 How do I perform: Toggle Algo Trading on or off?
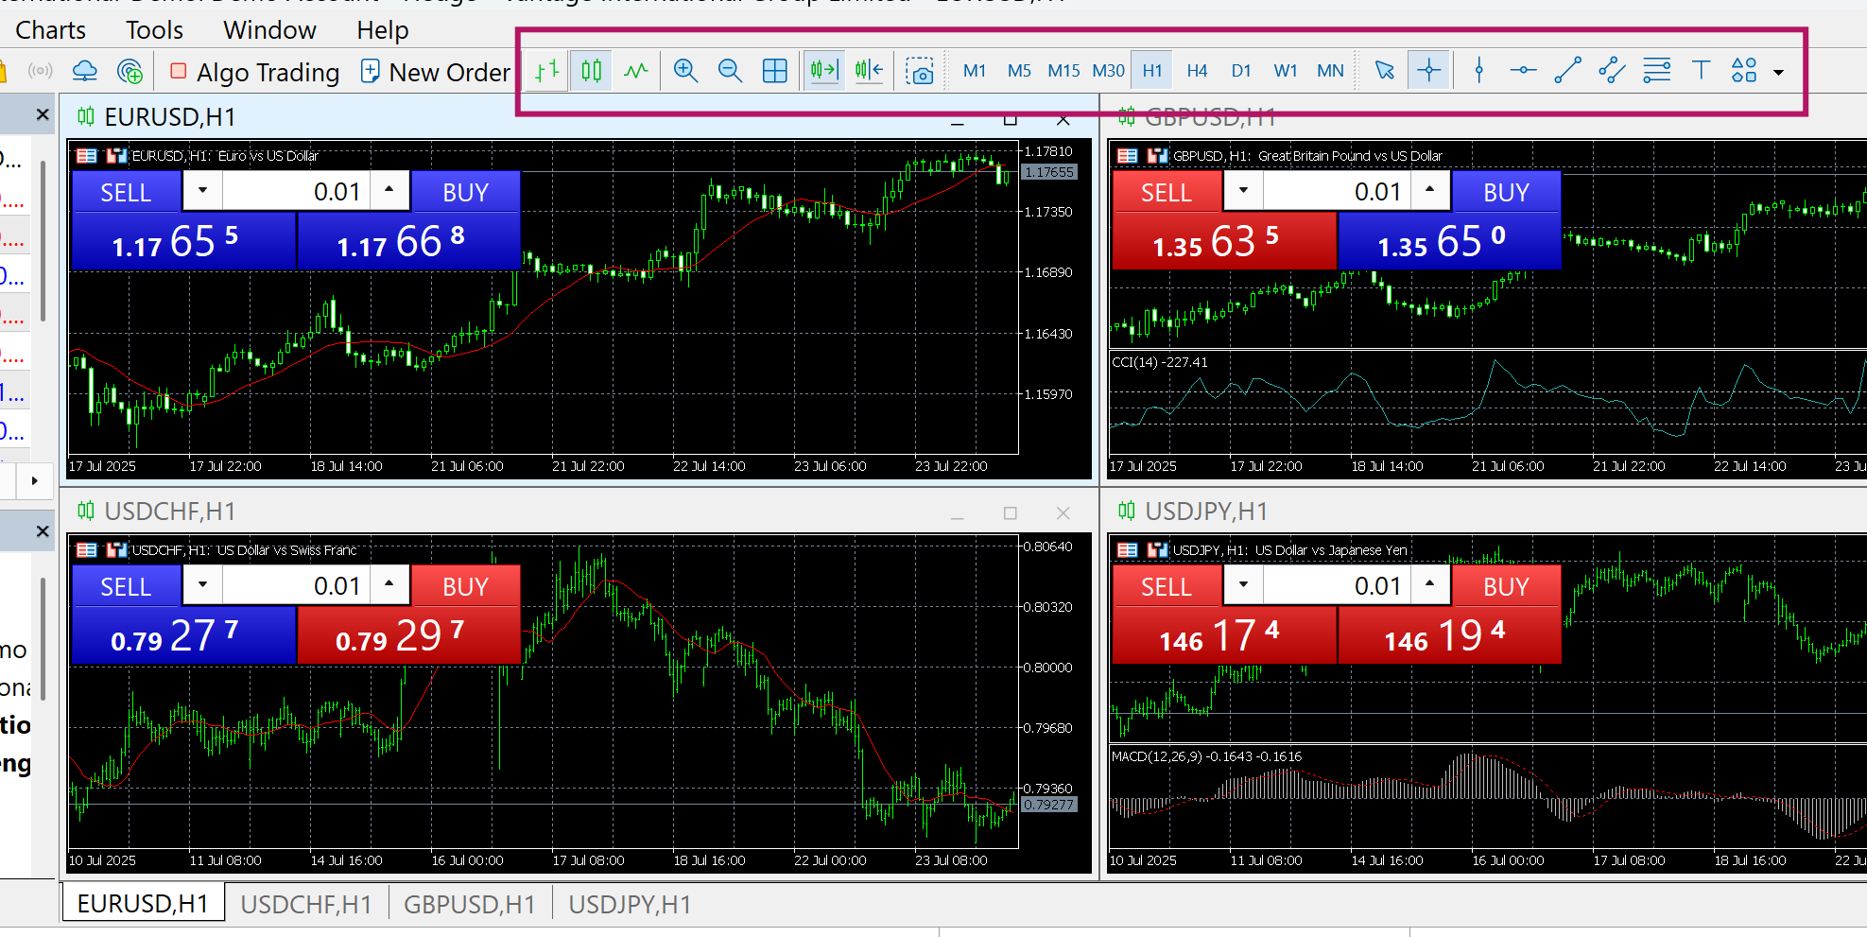click(x=253, y=72)
